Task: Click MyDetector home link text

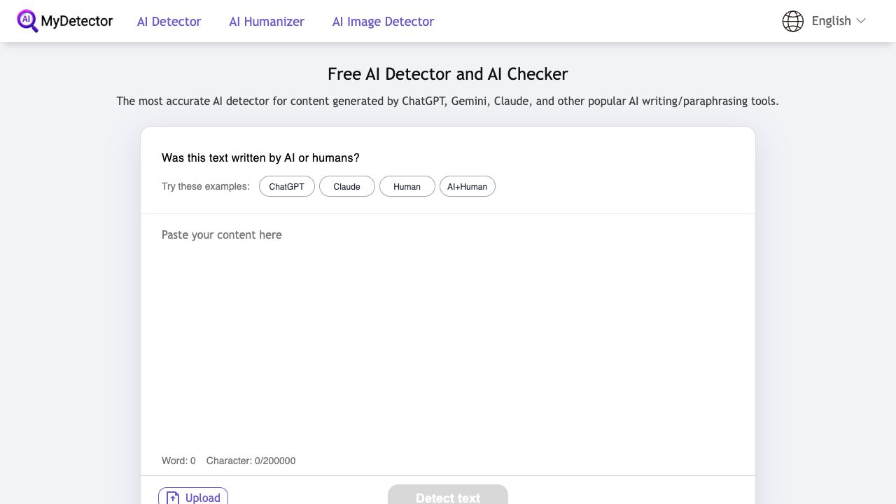Action: pos(76,21)
